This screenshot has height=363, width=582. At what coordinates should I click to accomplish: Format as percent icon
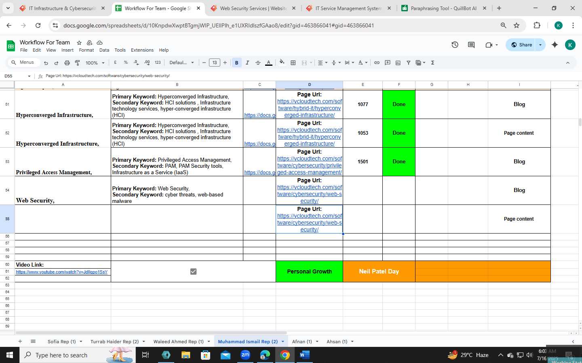(126, 63)
